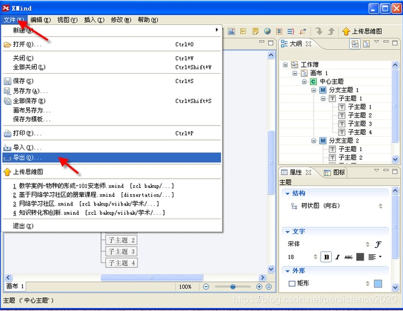Click the summary bracket toolbar icon

coord(291,31)
